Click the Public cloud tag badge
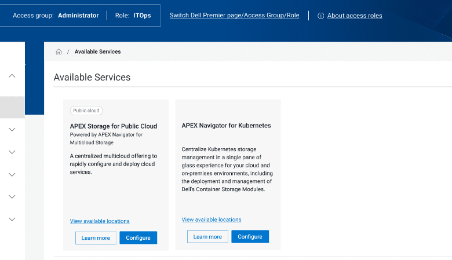 click(86, 111)
